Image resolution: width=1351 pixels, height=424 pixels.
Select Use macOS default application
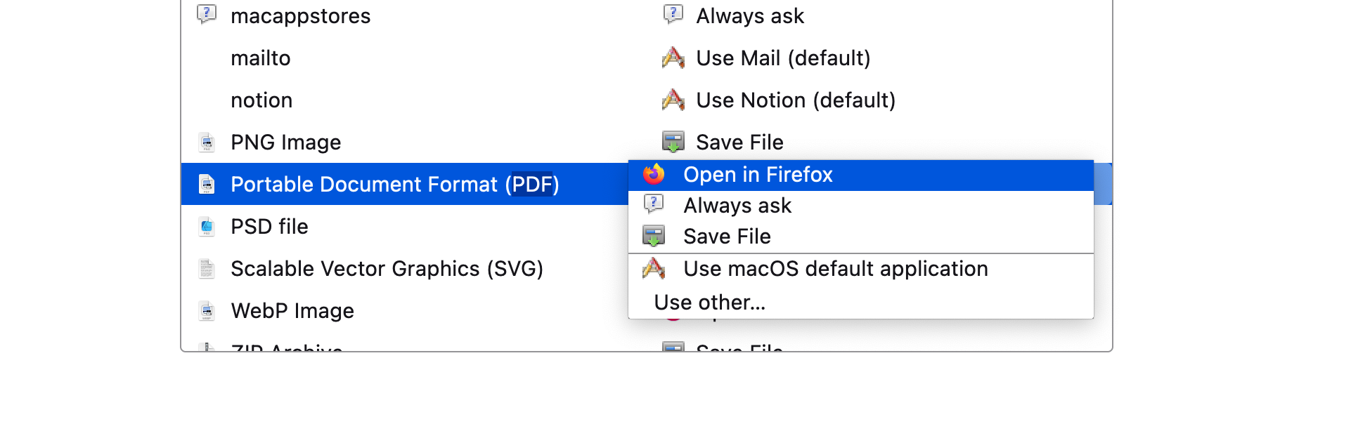[x=835, y=269]
